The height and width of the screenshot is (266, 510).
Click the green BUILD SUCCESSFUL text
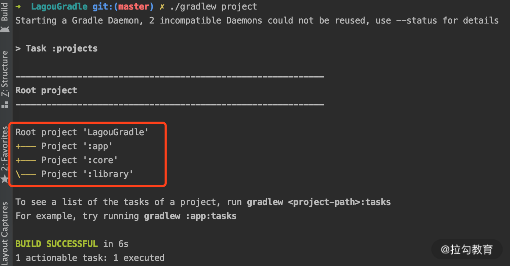click(57, 244)
